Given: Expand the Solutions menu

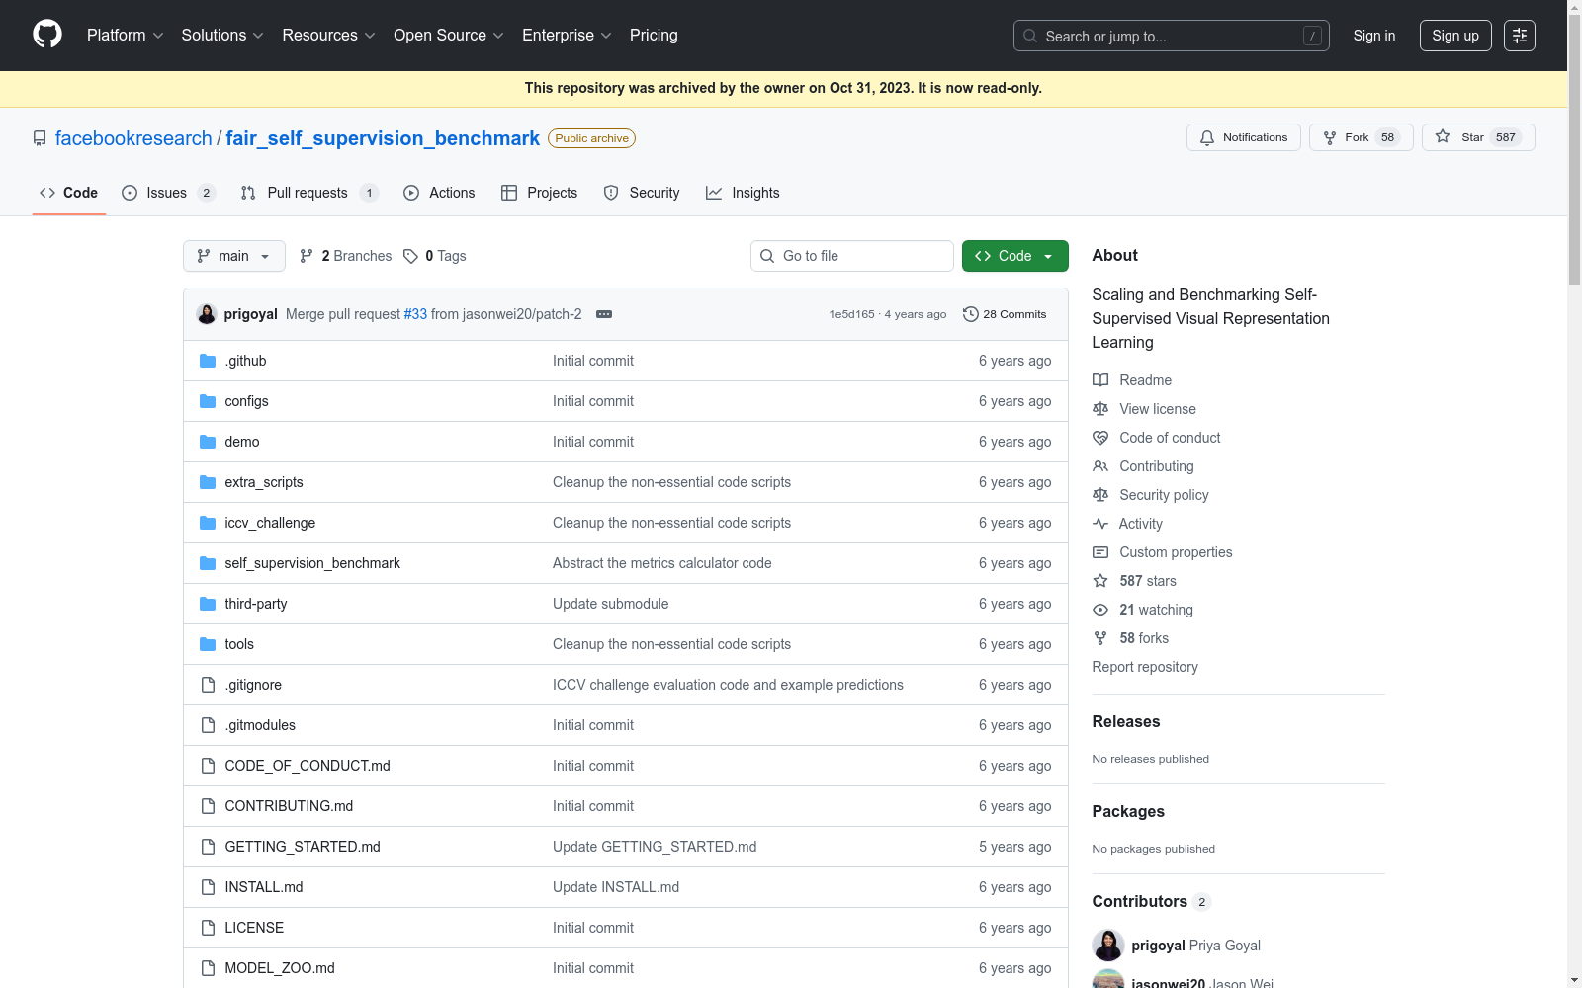Looking at the screenshot, I should [222, 36].
